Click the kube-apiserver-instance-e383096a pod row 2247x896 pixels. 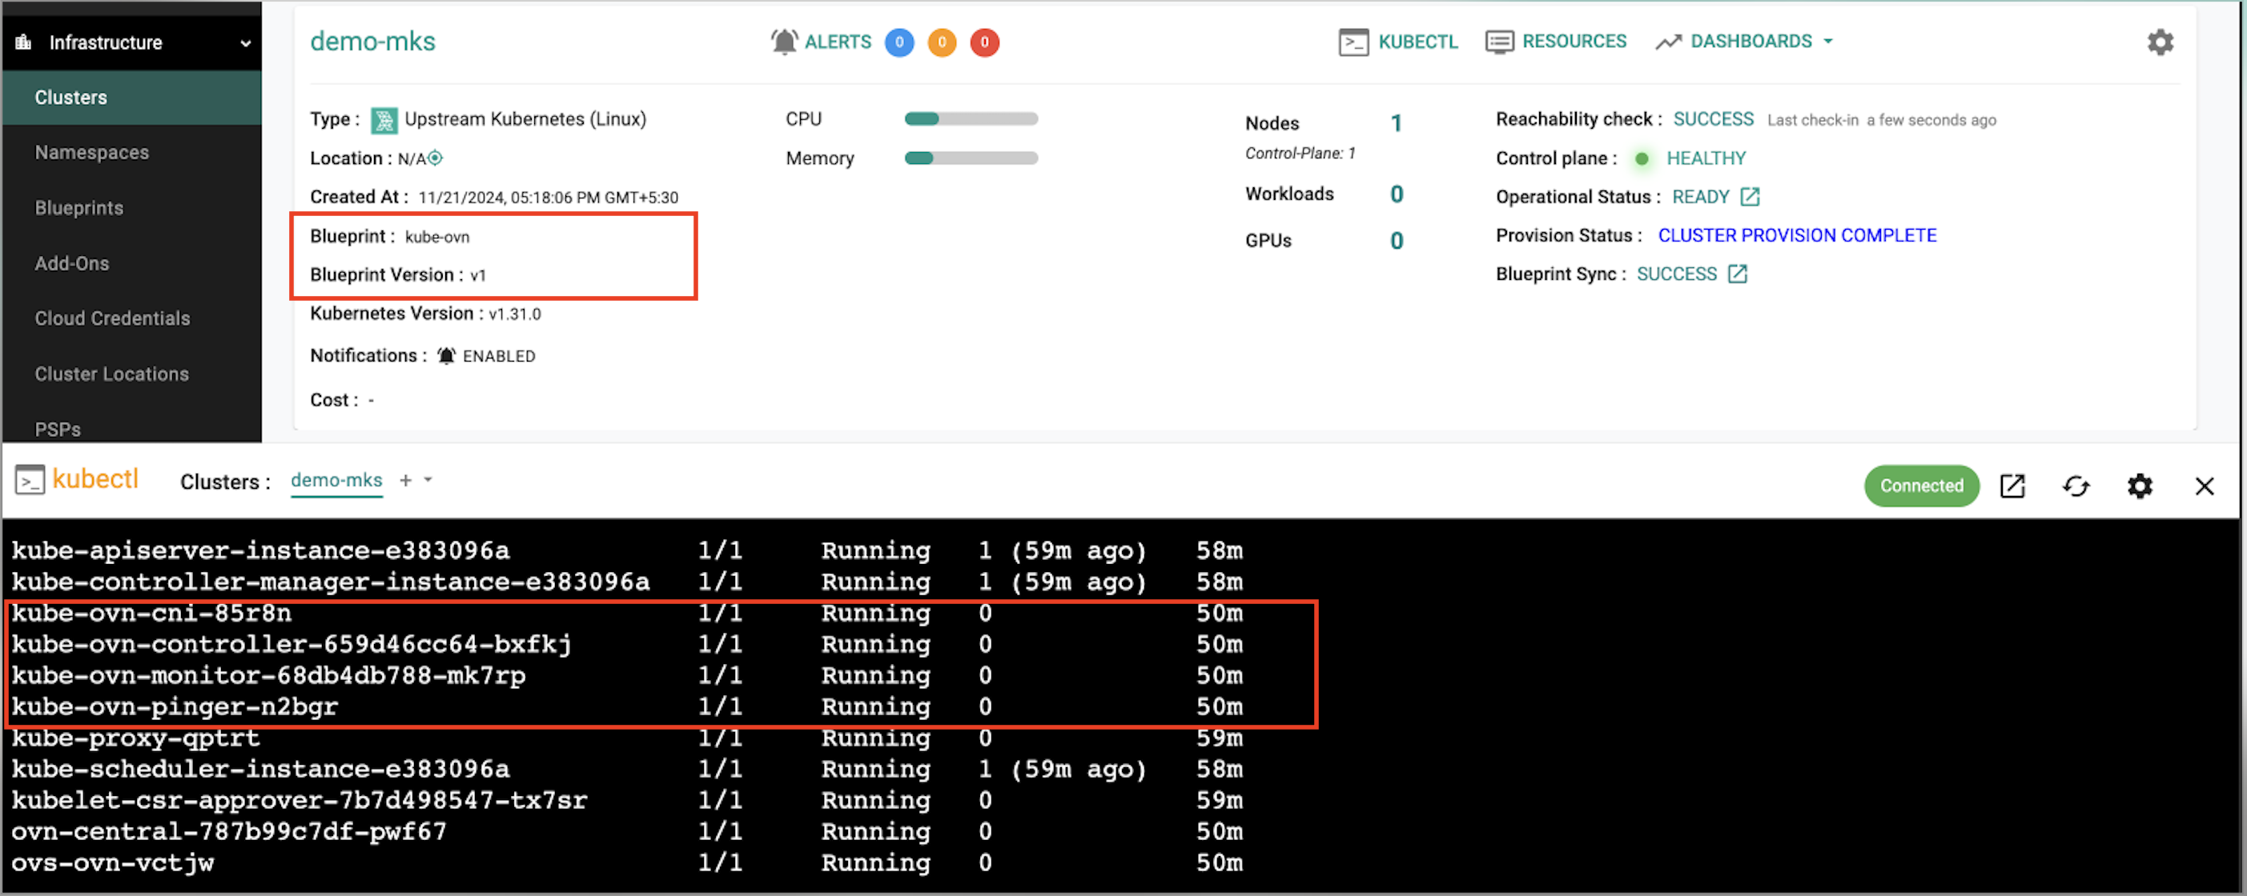coord(626,551)
